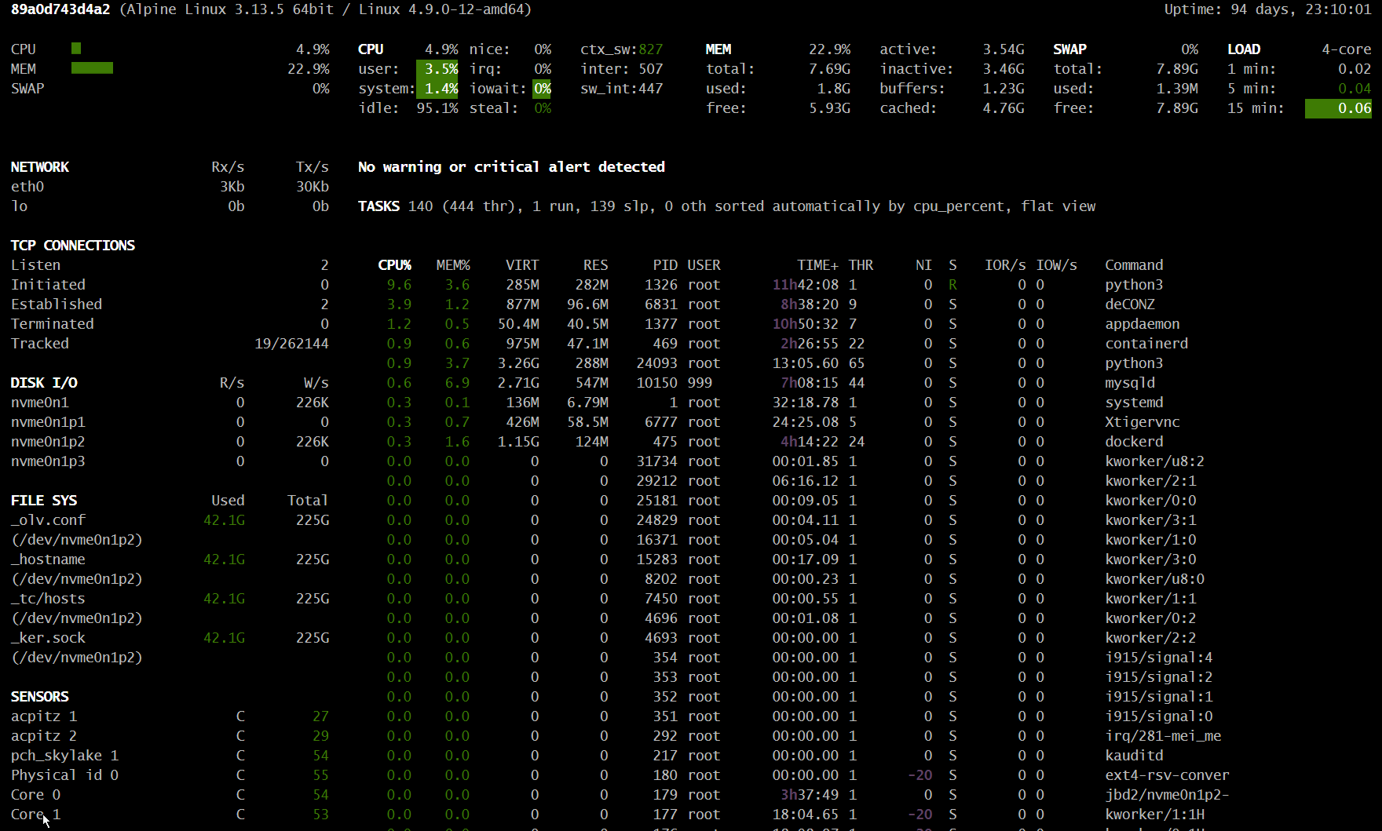Select the _hostname file system entry
Image resolution: width=1382 pixels, height=831 pixels.
point(170,559)
